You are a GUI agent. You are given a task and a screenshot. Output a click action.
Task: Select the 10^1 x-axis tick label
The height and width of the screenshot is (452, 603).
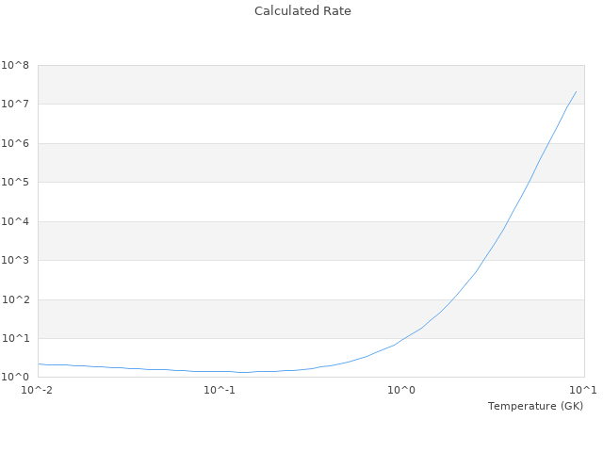[x=584, y=390]
